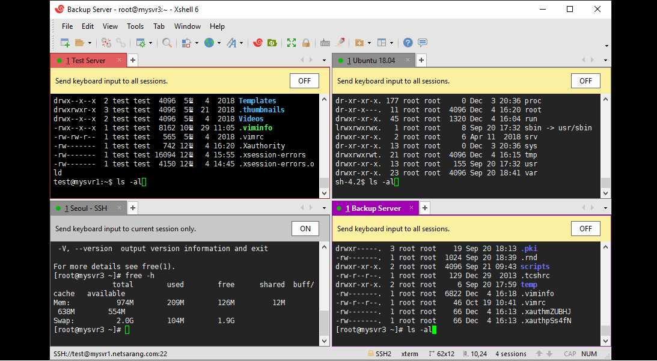
Task: Select the highlight pen toolbar icon
Action: point(340,43)
